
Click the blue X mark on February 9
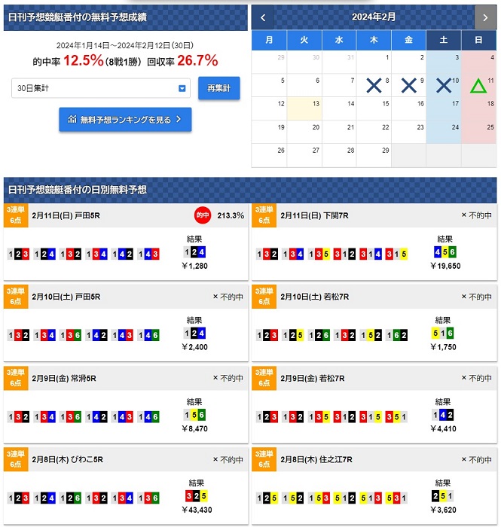[x=409, y=86]
